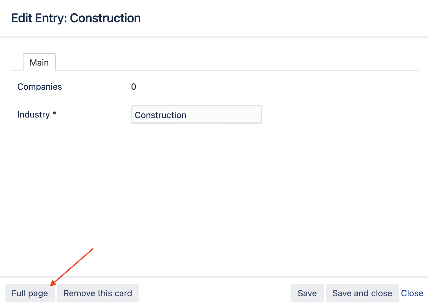Click the Save and close button
The width and height of the screenshot is (429, 308).
tap(362, 293)
